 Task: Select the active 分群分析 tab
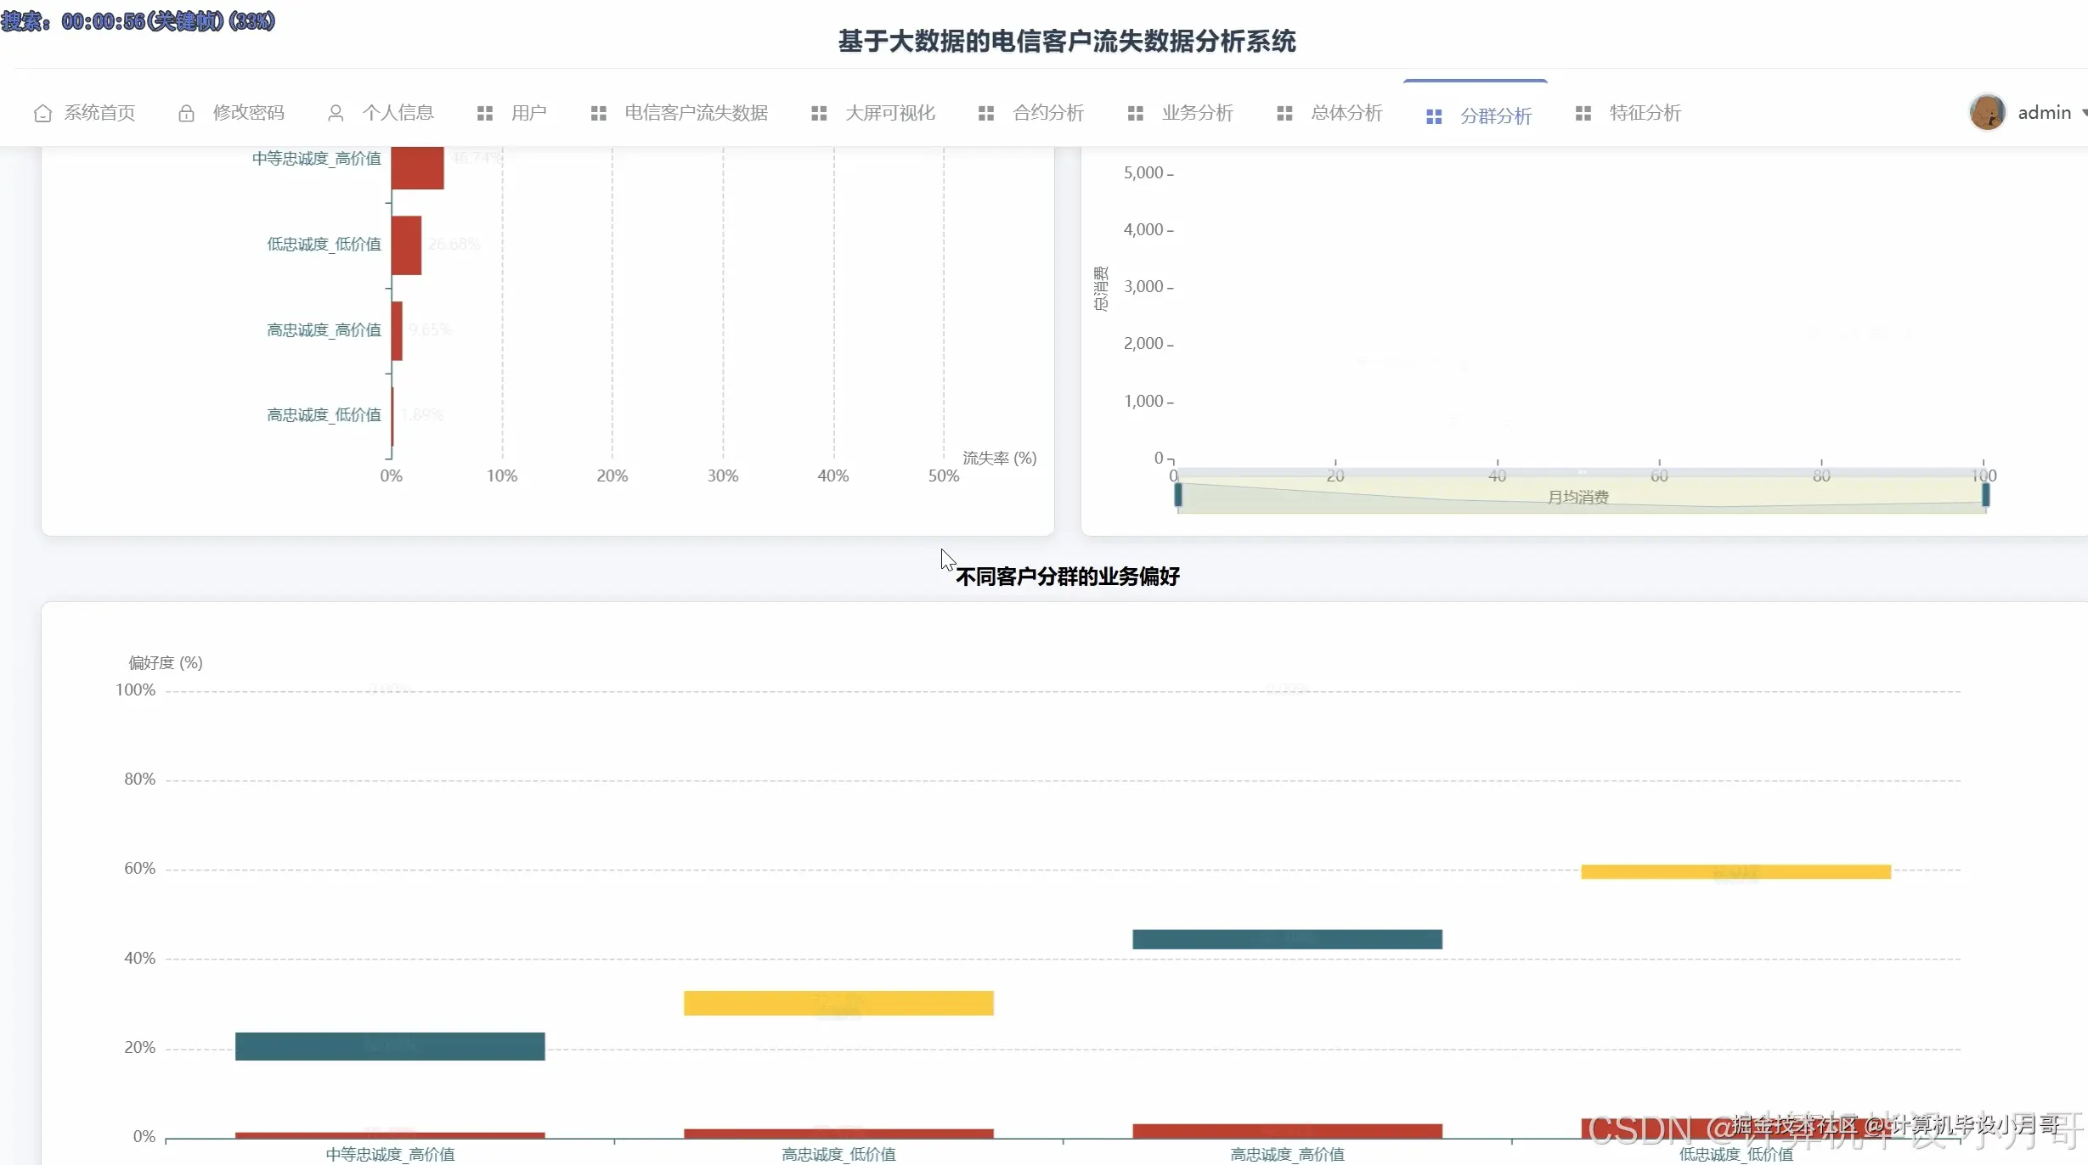click(1495, 115)
